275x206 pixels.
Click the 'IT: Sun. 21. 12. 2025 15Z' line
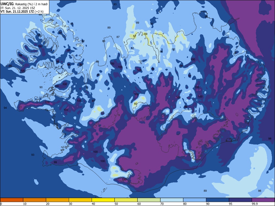click(x=18, y=8)
